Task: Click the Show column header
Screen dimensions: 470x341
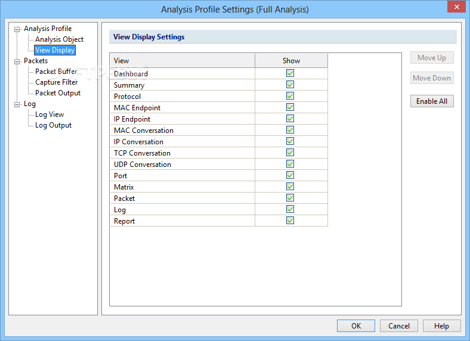Action: click(291, 61)
